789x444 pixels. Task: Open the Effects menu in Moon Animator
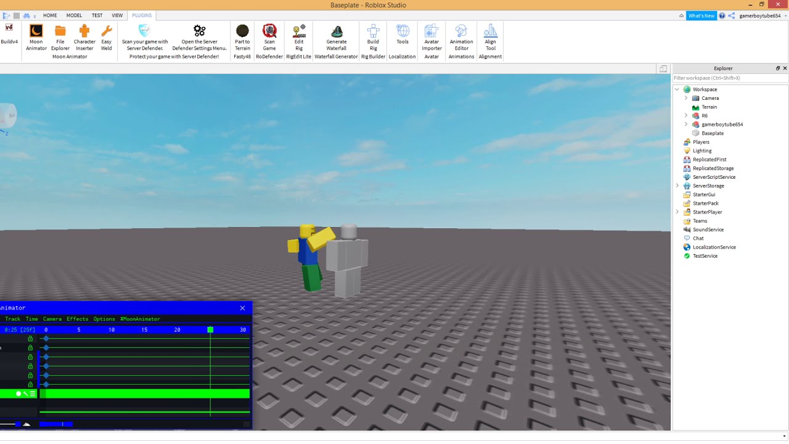pos(78,319)
